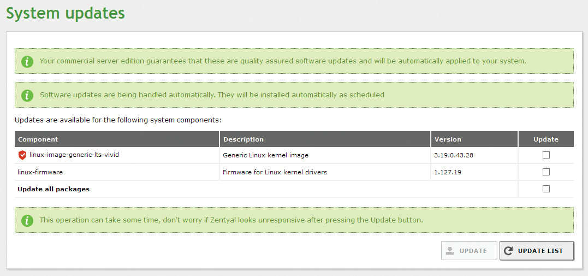Screen dimensions: 588x276
Task: Select the linux-firmware package name
Action: [x=40, y=172]
